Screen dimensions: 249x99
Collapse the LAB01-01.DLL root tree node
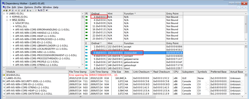(4, 13)
